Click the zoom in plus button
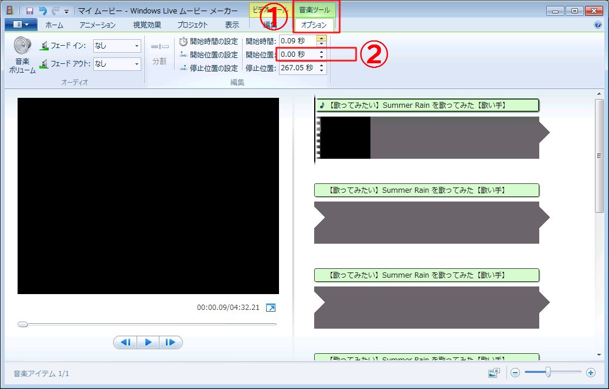 591,373
